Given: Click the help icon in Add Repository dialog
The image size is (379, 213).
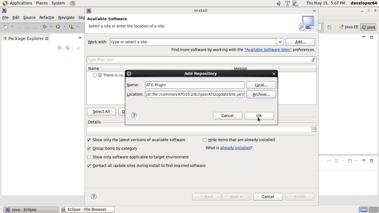Looking at the screenshot, I should coord(134,115).
